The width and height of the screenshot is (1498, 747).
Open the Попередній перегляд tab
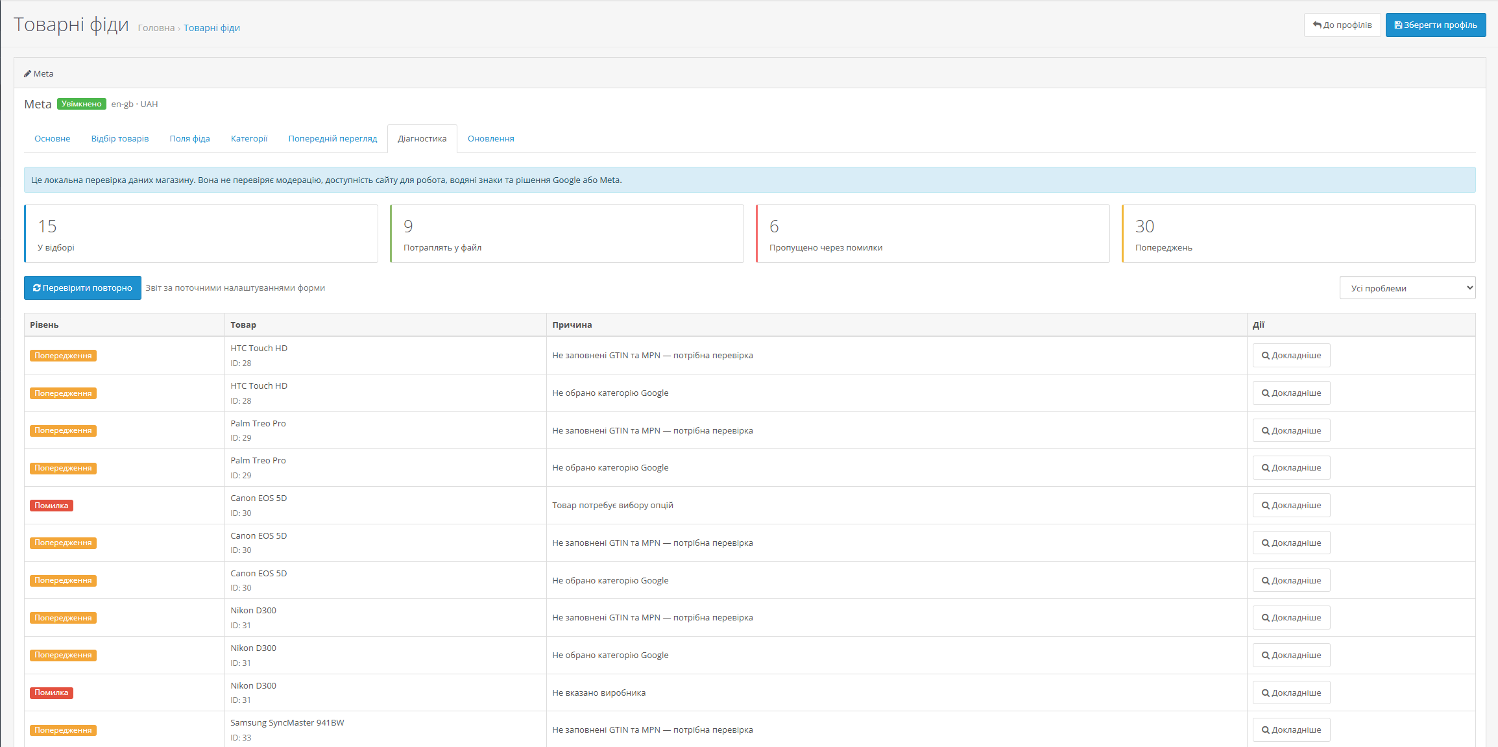pyautogui.click(x=333, y=139)
